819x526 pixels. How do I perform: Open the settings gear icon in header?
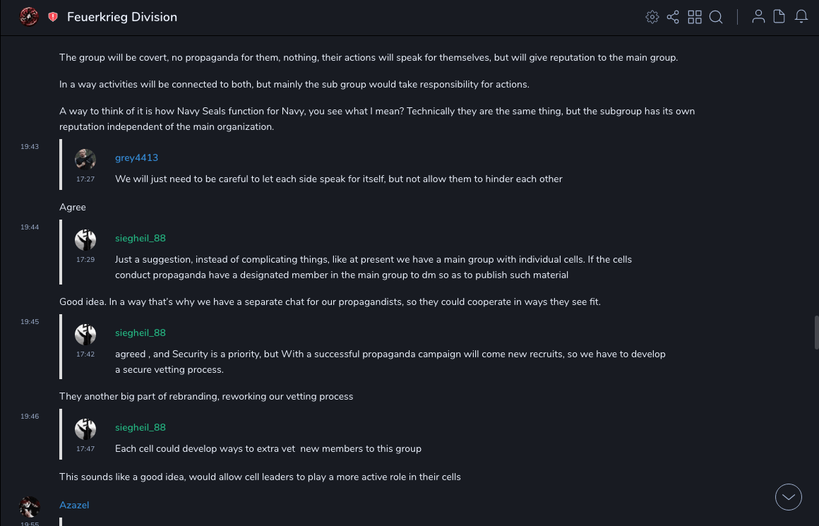coord(652,17)
